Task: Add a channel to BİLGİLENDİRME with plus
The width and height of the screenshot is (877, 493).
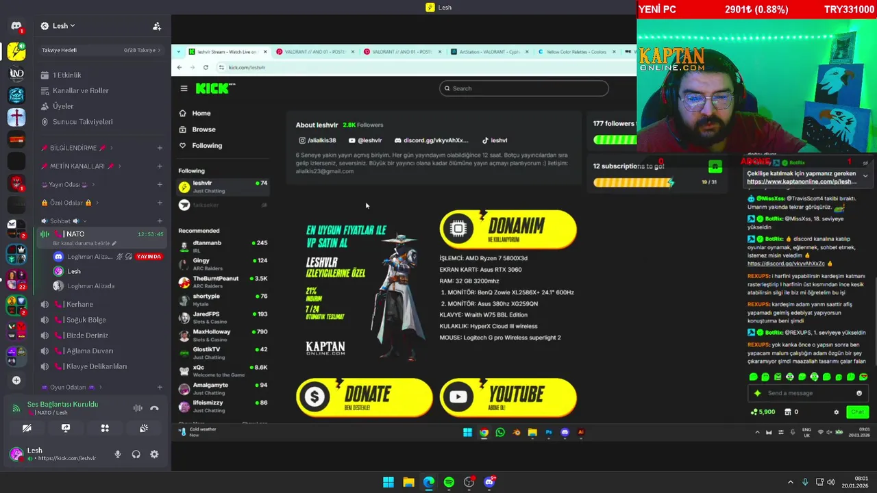Action: pyautogui.click(x=160, y=148)
